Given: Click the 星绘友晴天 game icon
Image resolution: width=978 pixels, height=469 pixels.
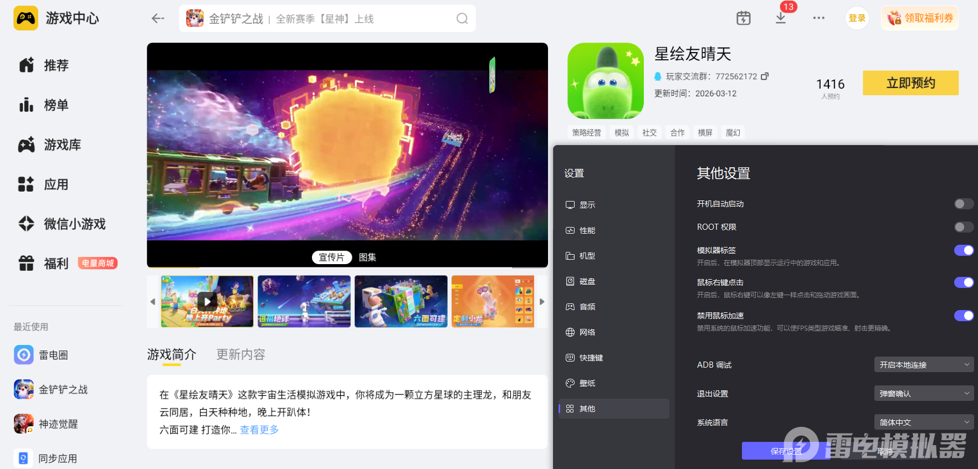Looking at the screenshot, I should 606,81.
